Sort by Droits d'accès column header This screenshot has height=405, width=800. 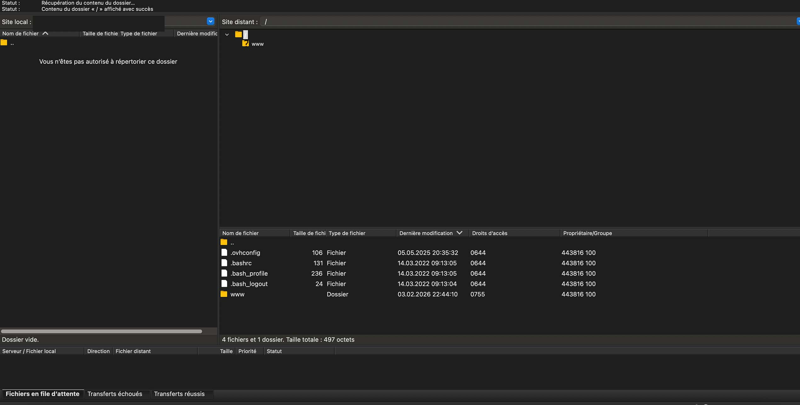(490, 233)
